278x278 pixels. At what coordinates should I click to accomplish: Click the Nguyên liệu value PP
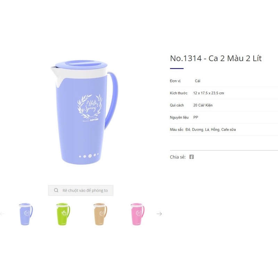click(x=196, y=117)
